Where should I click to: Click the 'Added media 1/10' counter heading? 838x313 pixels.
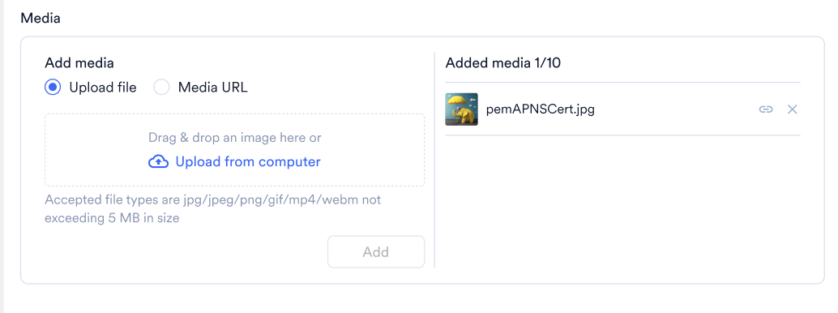click(x=503, y=63)
